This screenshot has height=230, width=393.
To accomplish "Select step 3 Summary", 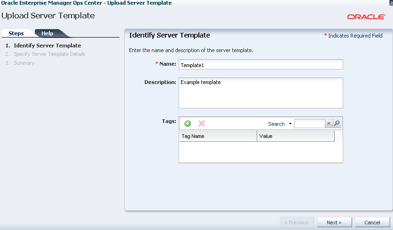I will [24, 63].
